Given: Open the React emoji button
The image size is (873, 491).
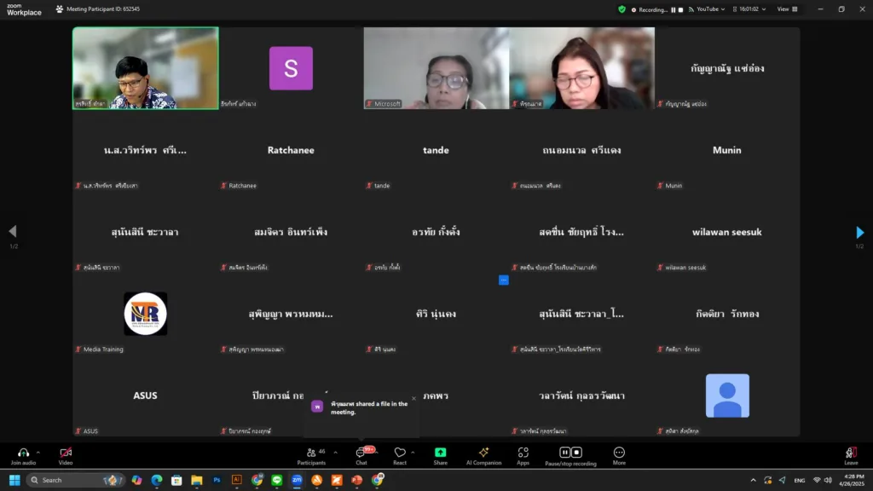Looking at the screenshot, I should tap(399, 453).
